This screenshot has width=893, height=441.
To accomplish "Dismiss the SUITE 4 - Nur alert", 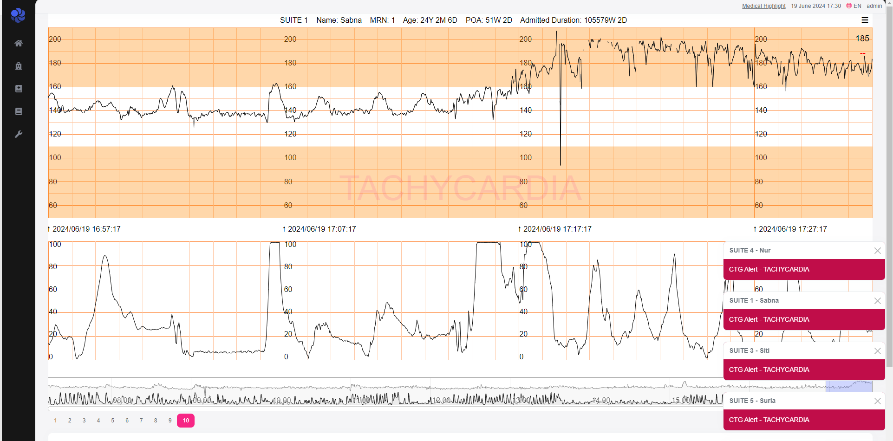I will tap(877, 251).
